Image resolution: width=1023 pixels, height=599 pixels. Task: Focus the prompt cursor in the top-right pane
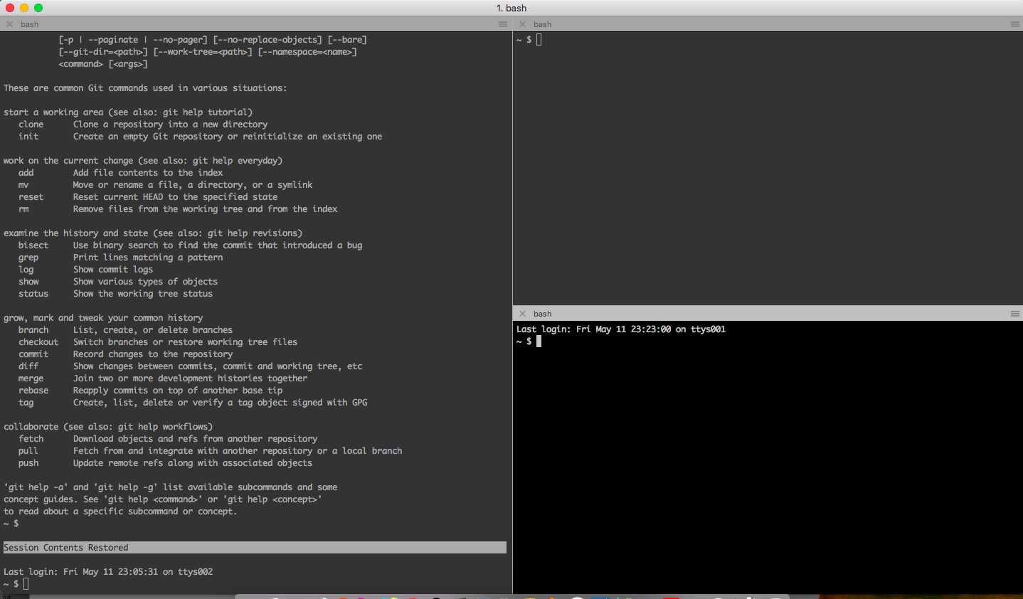tap(539, 40)
